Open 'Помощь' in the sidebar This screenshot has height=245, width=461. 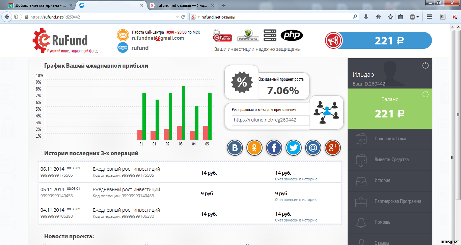pyautogui.click(x=390, y=222)
